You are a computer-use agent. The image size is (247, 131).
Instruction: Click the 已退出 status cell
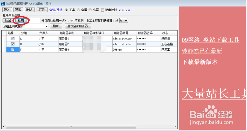169,50
